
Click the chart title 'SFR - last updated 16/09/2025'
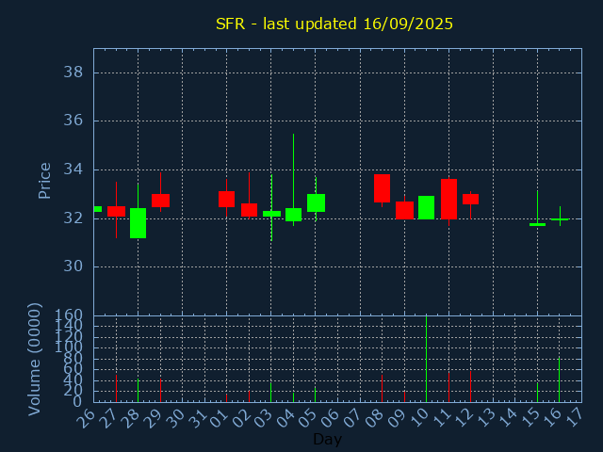334,24
